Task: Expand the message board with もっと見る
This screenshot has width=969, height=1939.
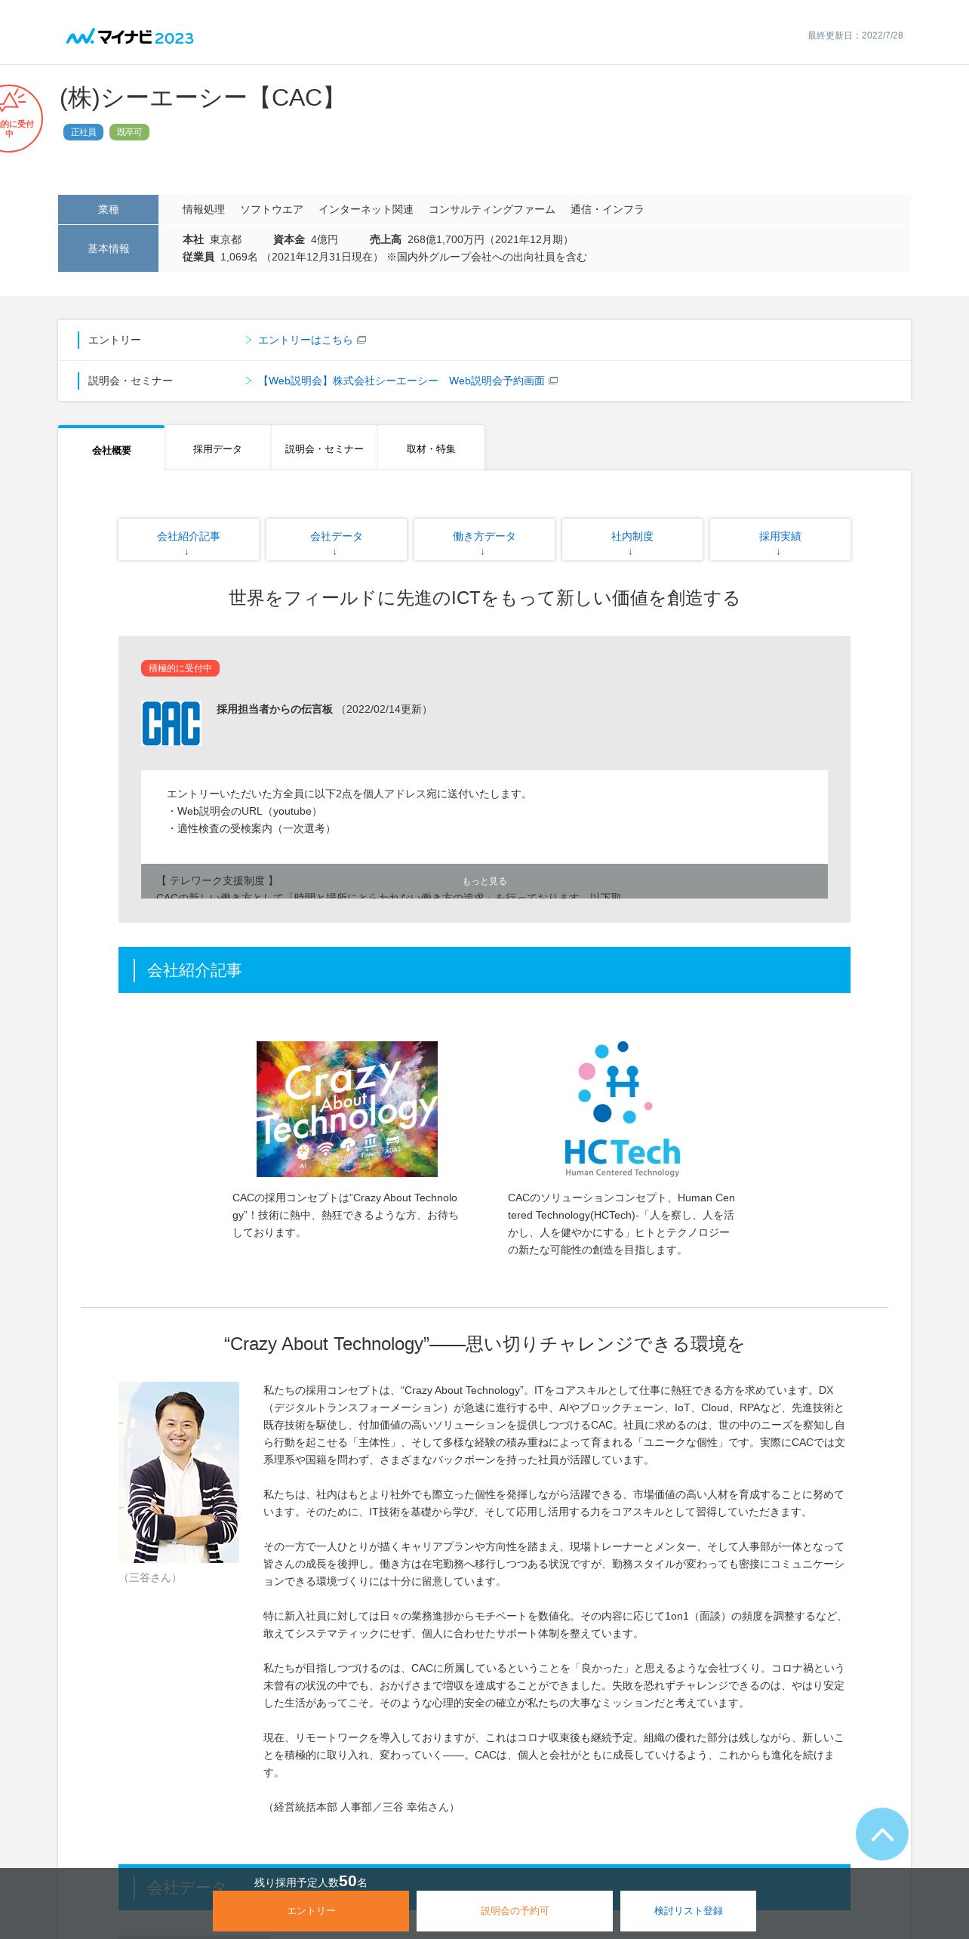Action: (x=484, y=881)
